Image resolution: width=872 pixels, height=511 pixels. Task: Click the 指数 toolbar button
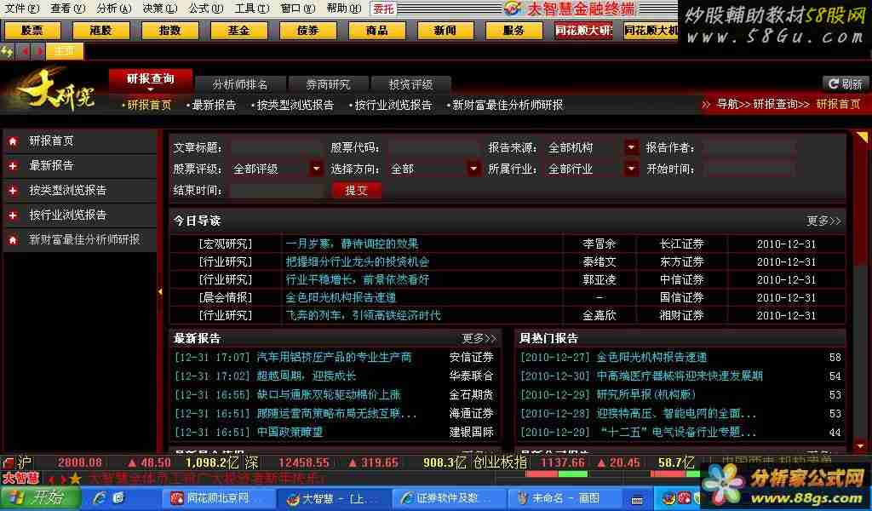pyautogui.click(x=169, y=31)
